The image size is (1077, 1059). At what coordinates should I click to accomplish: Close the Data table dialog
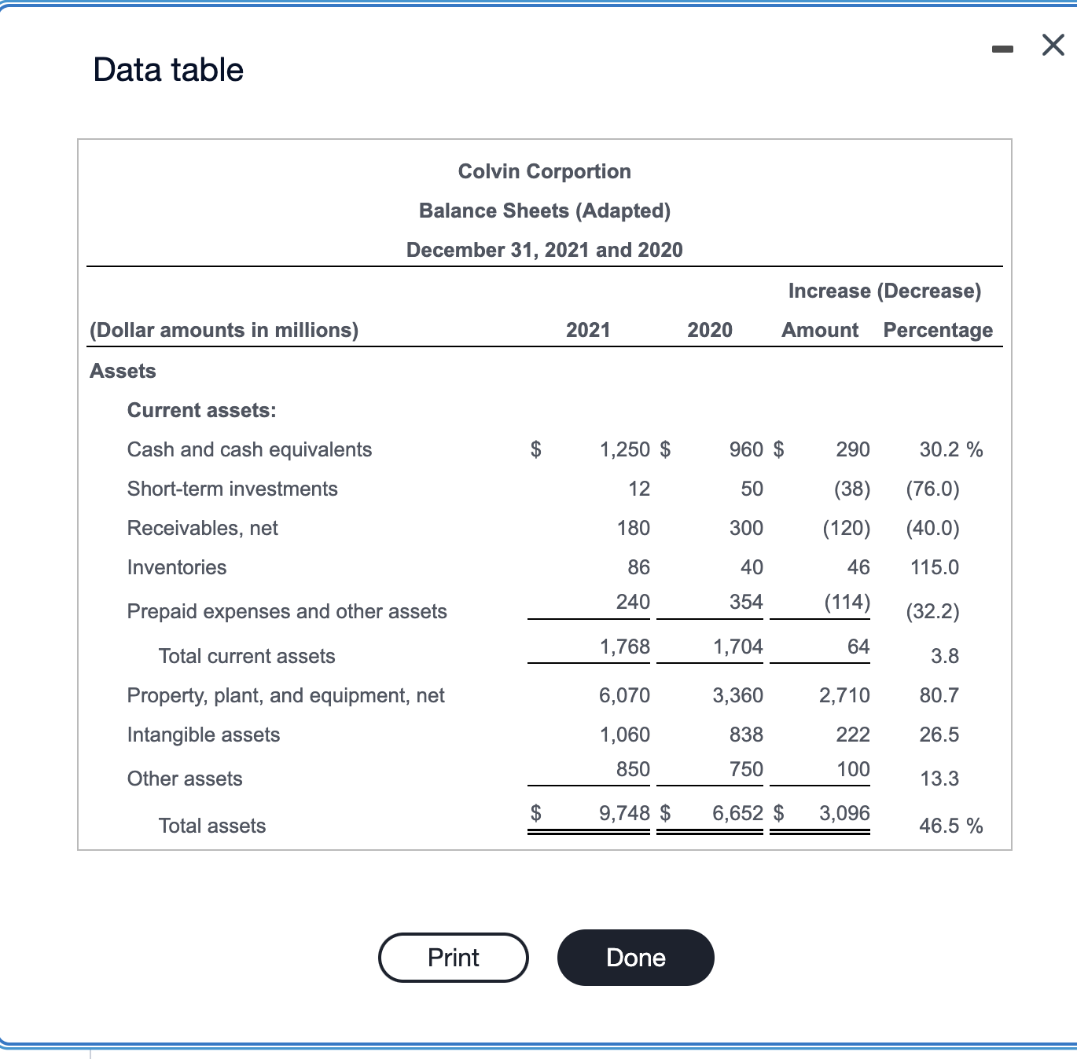(x=1051, y=46)
